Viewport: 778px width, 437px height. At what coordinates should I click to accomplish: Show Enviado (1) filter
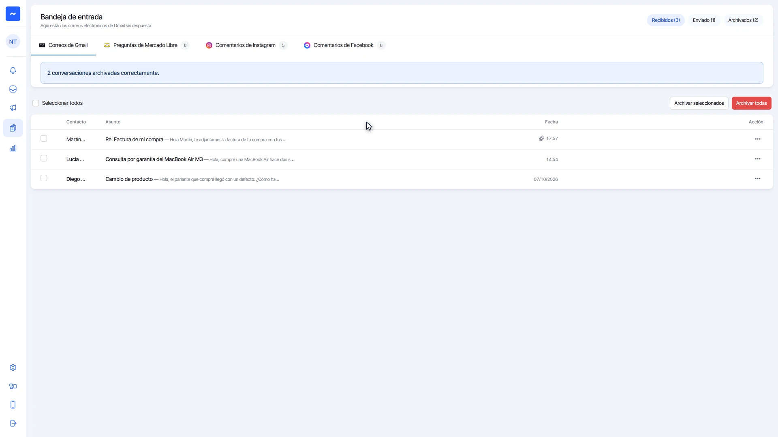pyautogui.click(x=704, y=20)
